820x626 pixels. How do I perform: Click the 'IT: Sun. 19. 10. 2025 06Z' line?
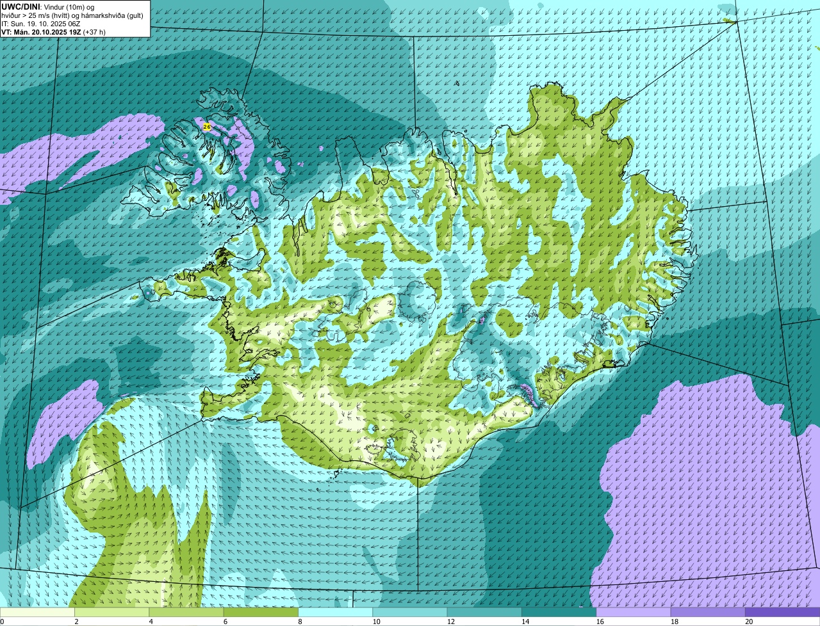pyautogui.click(x=41, y=23)
